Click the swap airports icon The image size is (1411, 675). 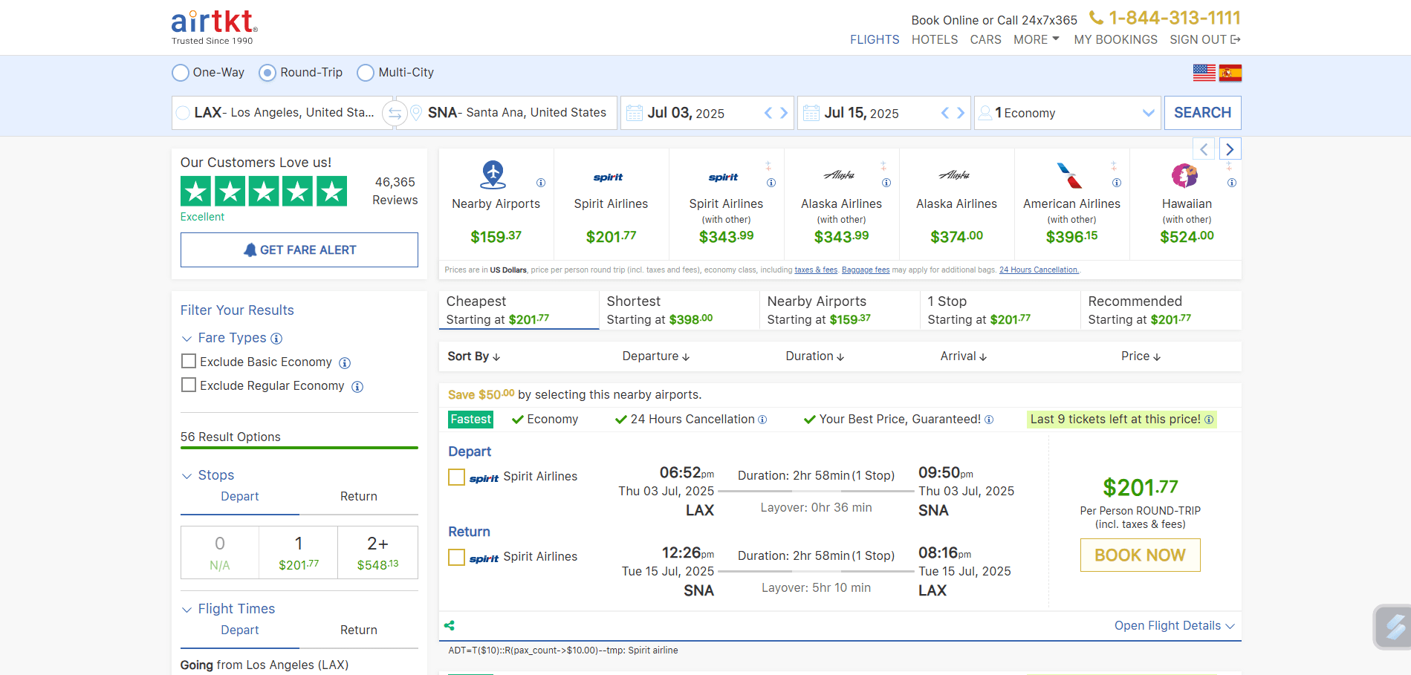point(393,113)
